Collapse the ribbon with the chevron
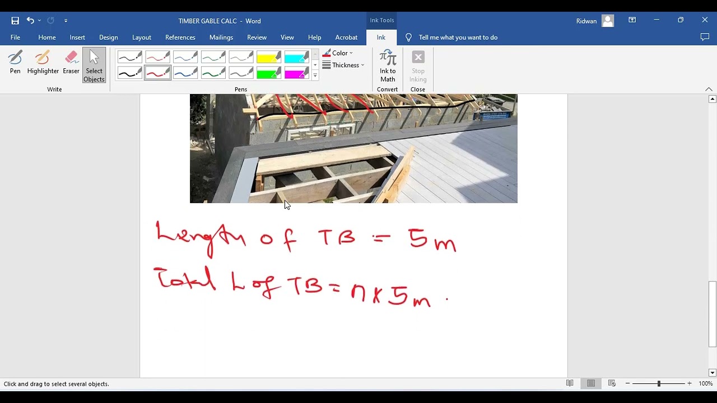Image resolution: width=717 pixels, height=403 pixels. [x=709, y=89]
